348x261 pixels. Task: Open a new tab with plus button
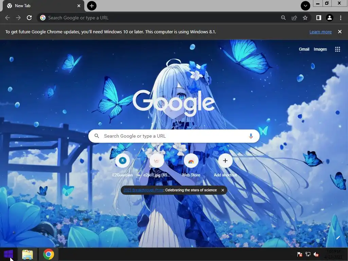click(92, 6)
